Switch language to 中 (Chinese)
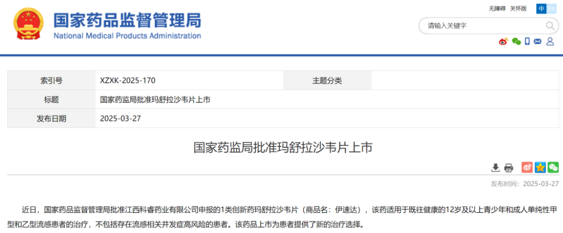Screen dimensions: 563x233 click(541, 9)
